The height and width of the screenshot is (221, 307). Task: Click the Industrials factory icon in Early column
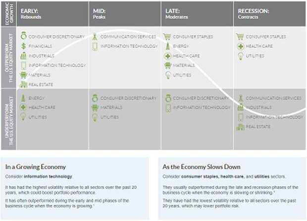23,56
